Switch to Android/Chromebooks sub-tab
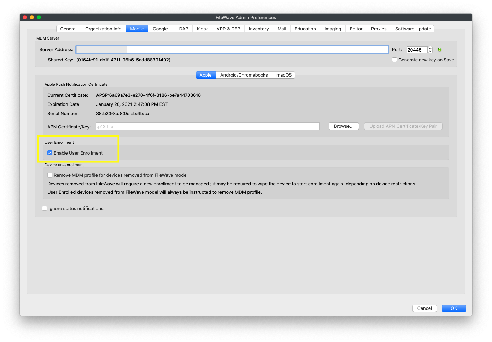The image size is (492, 342). pyautogui.click(x=244, y=75)
